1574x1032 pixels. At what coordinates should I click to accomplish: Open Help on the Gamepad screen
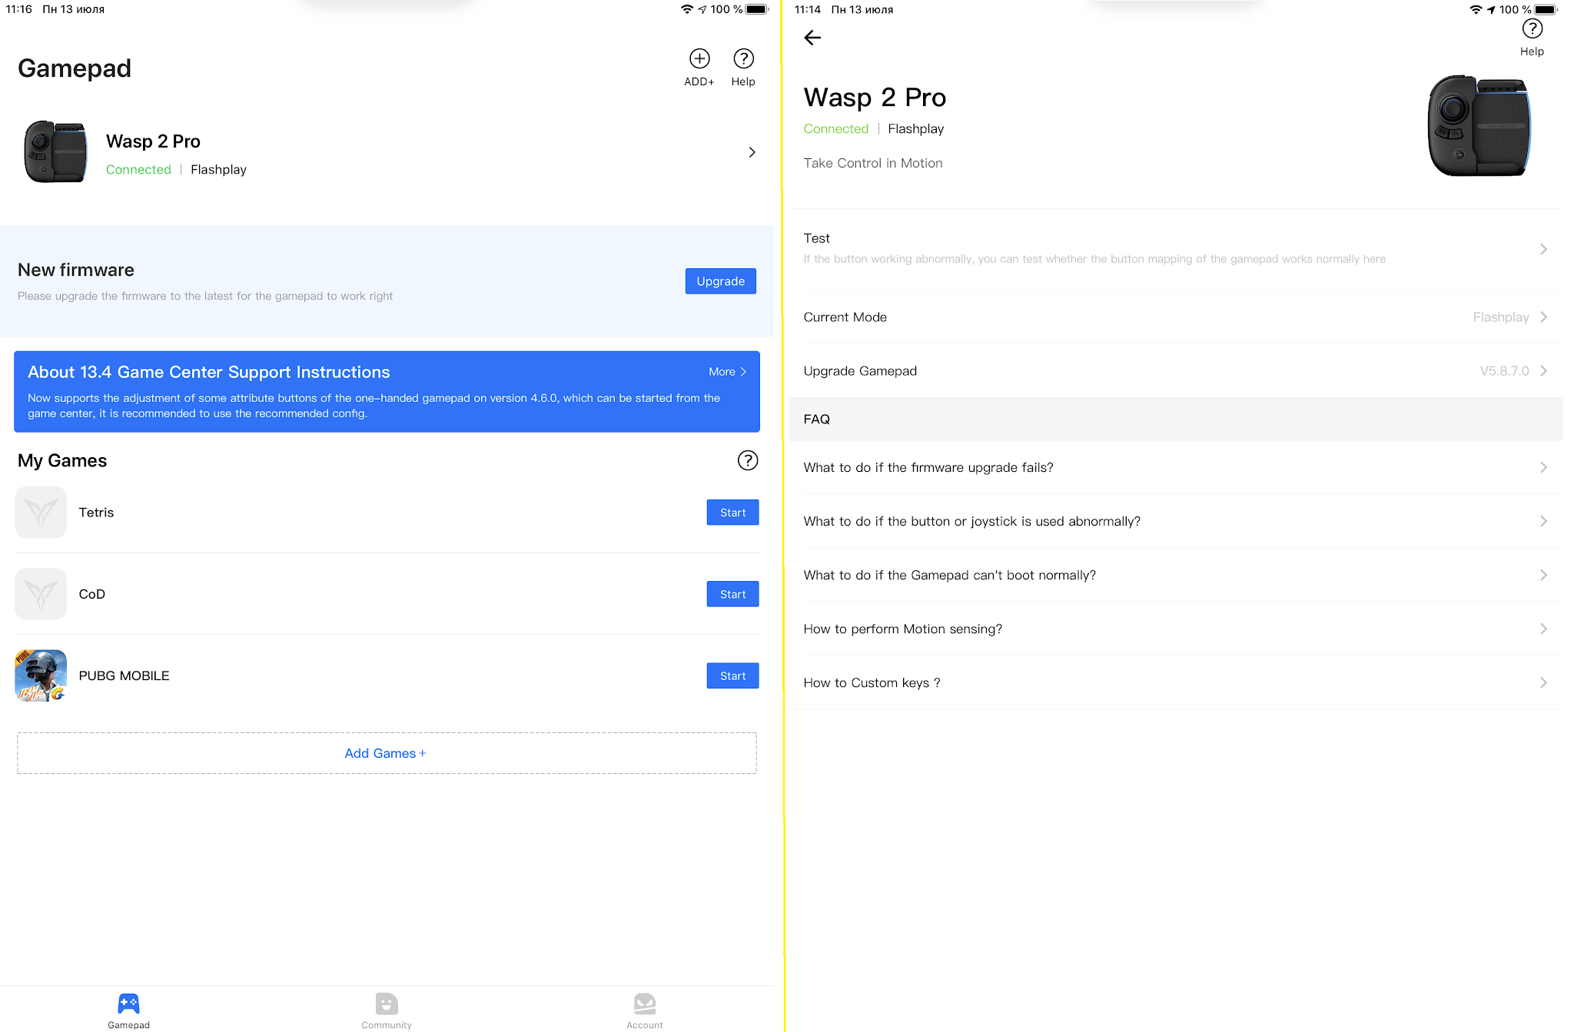pyautogui.click(x=743, y=67)
